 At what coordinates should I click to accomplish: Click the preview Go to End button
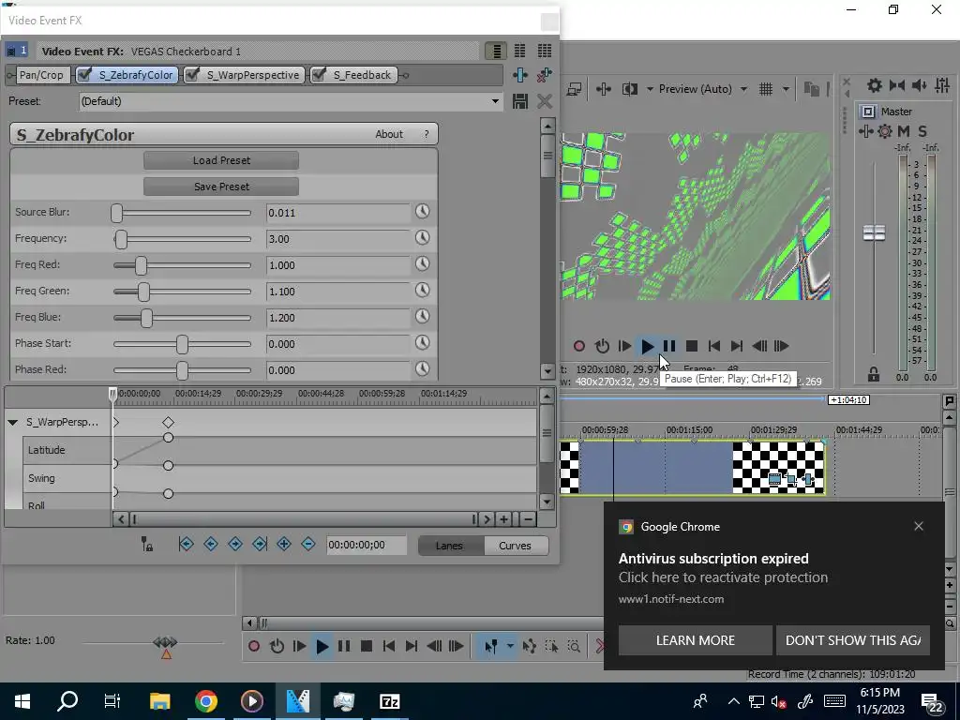coord(737,347)
